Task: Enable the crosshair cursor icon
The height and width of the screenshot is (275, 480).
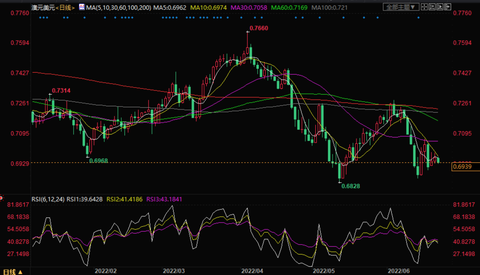Action: (424, 7)
